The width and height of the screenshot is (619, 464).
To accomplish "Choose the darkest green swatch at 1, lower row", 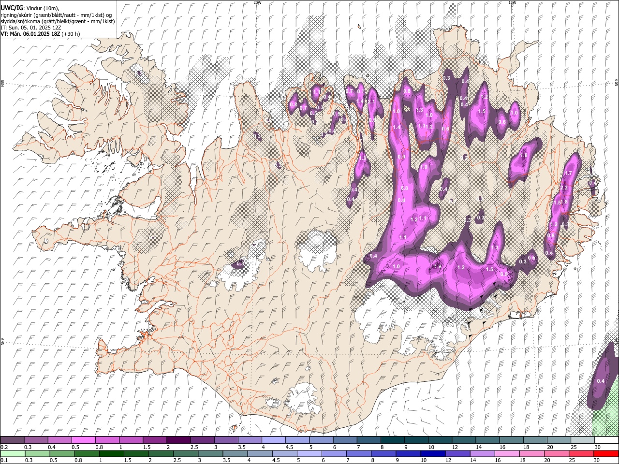I will tap(111, 453).
